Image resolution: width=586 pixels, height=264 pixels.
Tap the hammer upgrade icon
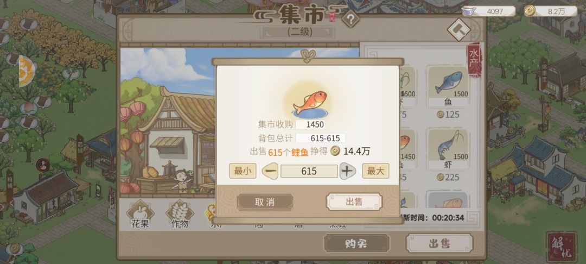459,29
